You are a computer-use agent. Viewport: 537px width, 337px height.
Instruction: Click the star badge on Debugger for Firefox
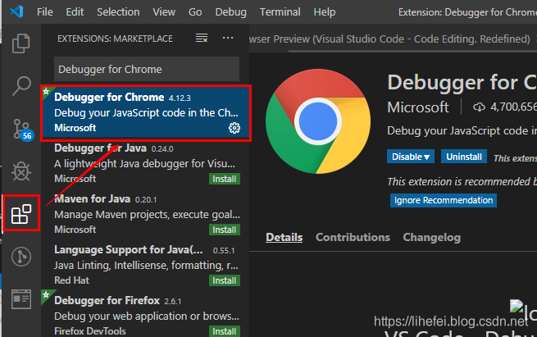click(46, 295)
